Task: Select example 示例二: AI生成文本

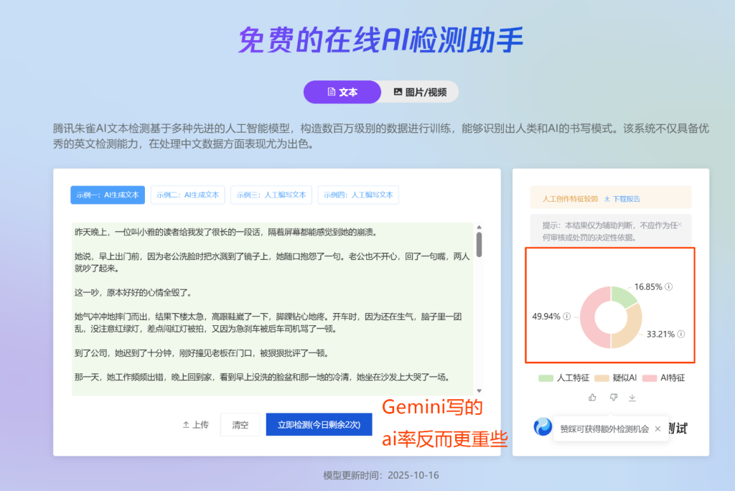Action: tap(189, 195)
